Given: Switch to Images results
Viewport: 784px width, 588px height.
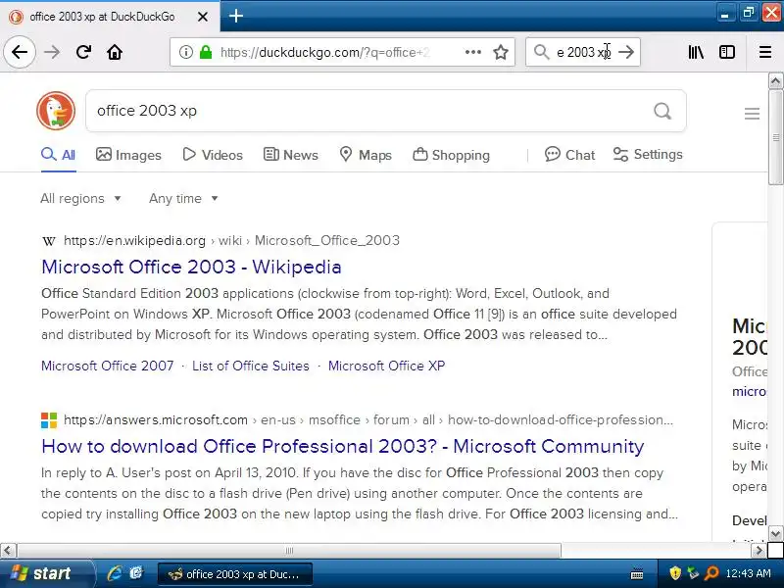Looking at the screenshot, I should 128,155.
